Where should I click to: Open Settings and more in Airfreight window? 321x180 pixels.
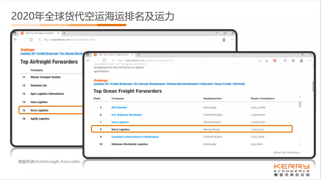(x=232, y=40)
